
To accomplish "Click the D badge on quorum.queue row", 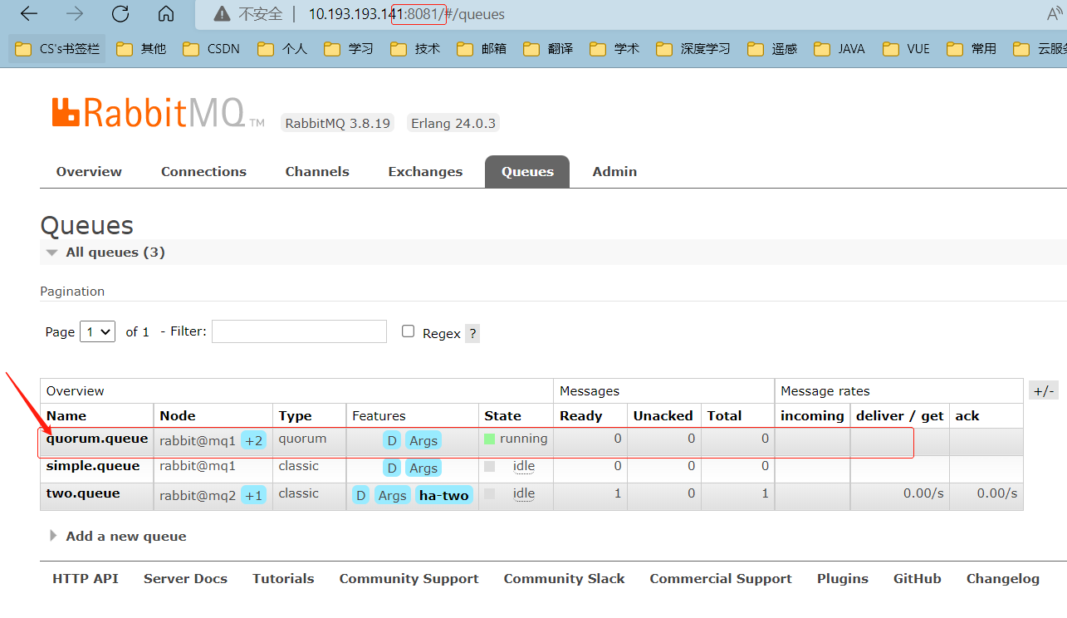I will [x=392, y=440].
